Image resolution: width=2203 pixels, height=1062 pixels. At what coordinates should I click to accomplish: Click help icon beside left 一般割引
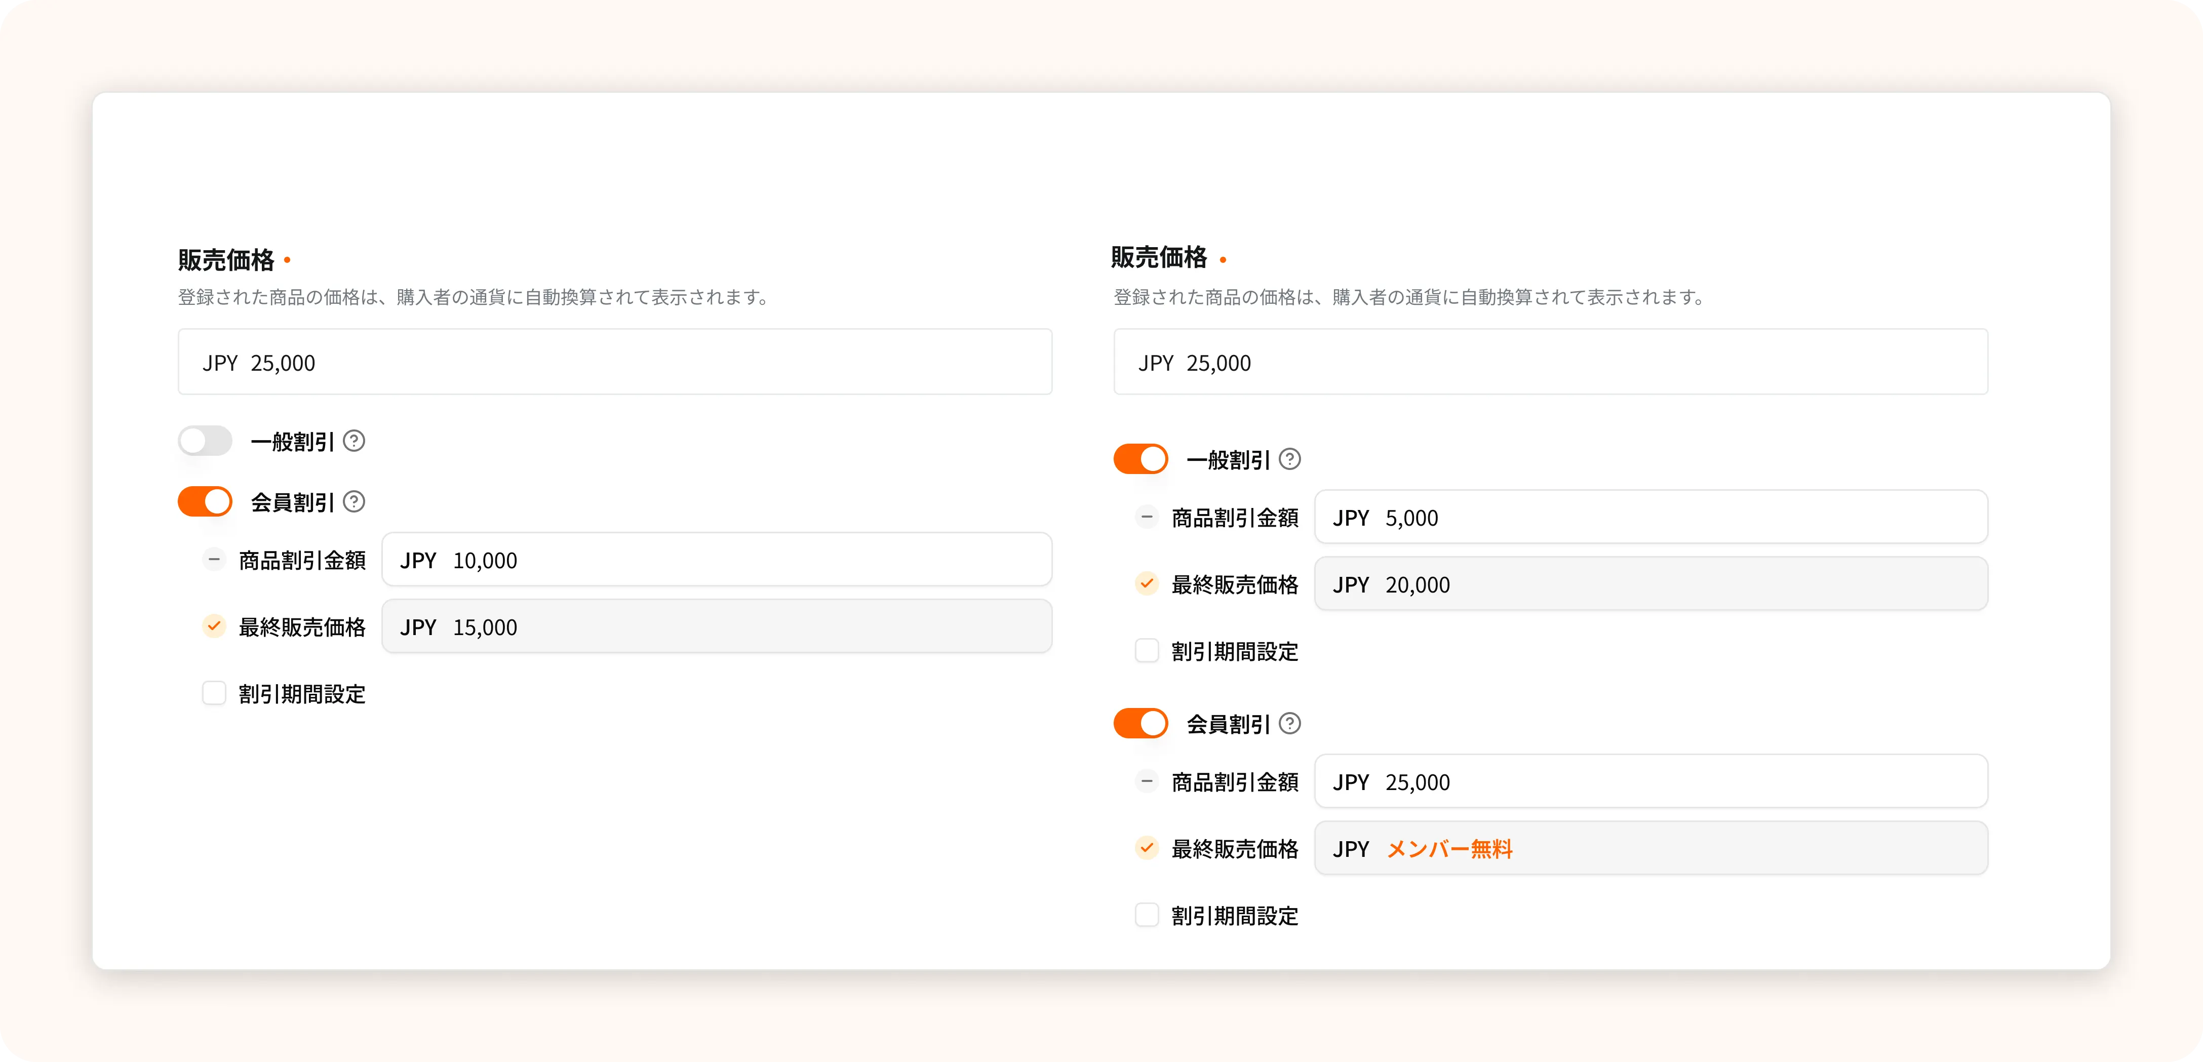pos(354,441)
